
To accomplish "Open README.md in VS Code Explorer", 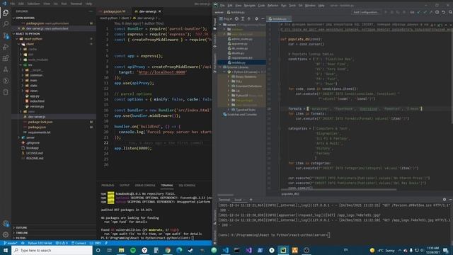I will [35, 159].
